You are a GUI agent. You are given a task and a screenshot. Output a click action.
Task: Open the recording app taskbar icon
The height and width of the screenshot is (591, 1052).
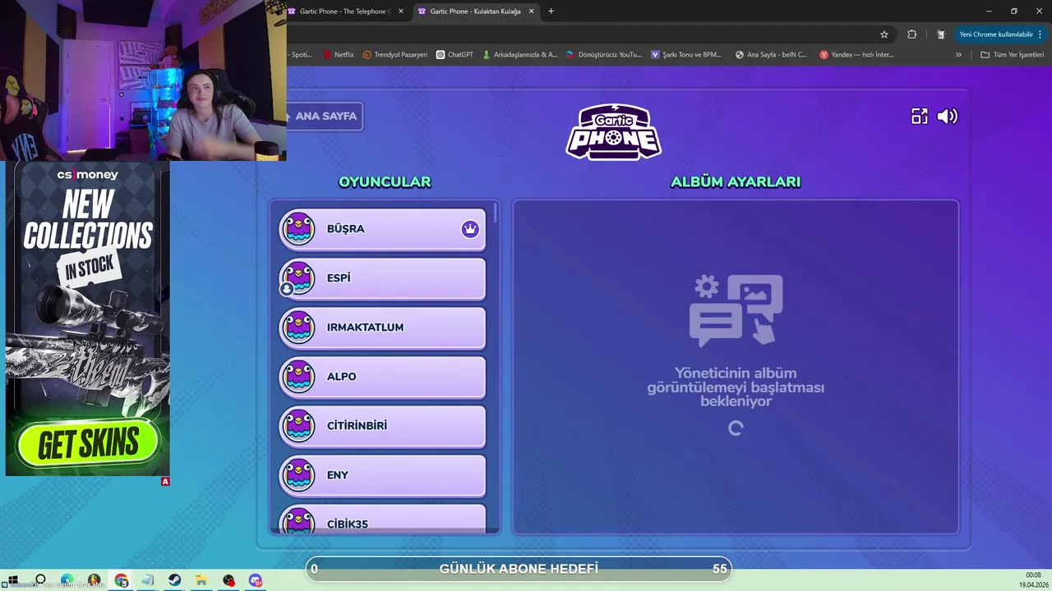[x=228, y=580]
